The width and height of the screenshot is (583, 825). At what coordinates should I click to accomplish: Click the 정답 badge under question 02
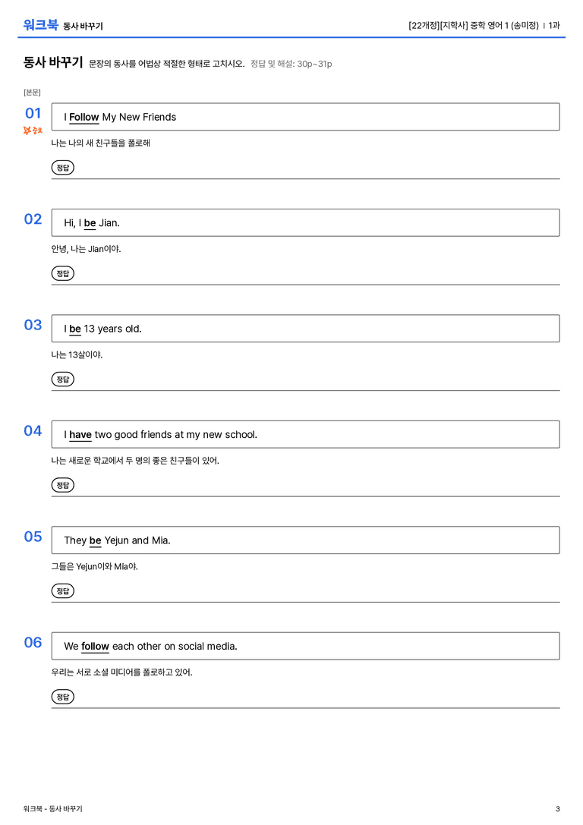coord(62,273)
